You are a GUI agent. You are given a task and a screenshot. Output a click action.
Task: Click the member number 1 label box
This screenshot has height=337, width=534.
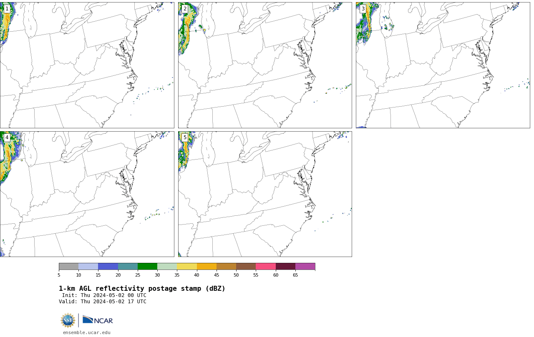click(7, 9)
